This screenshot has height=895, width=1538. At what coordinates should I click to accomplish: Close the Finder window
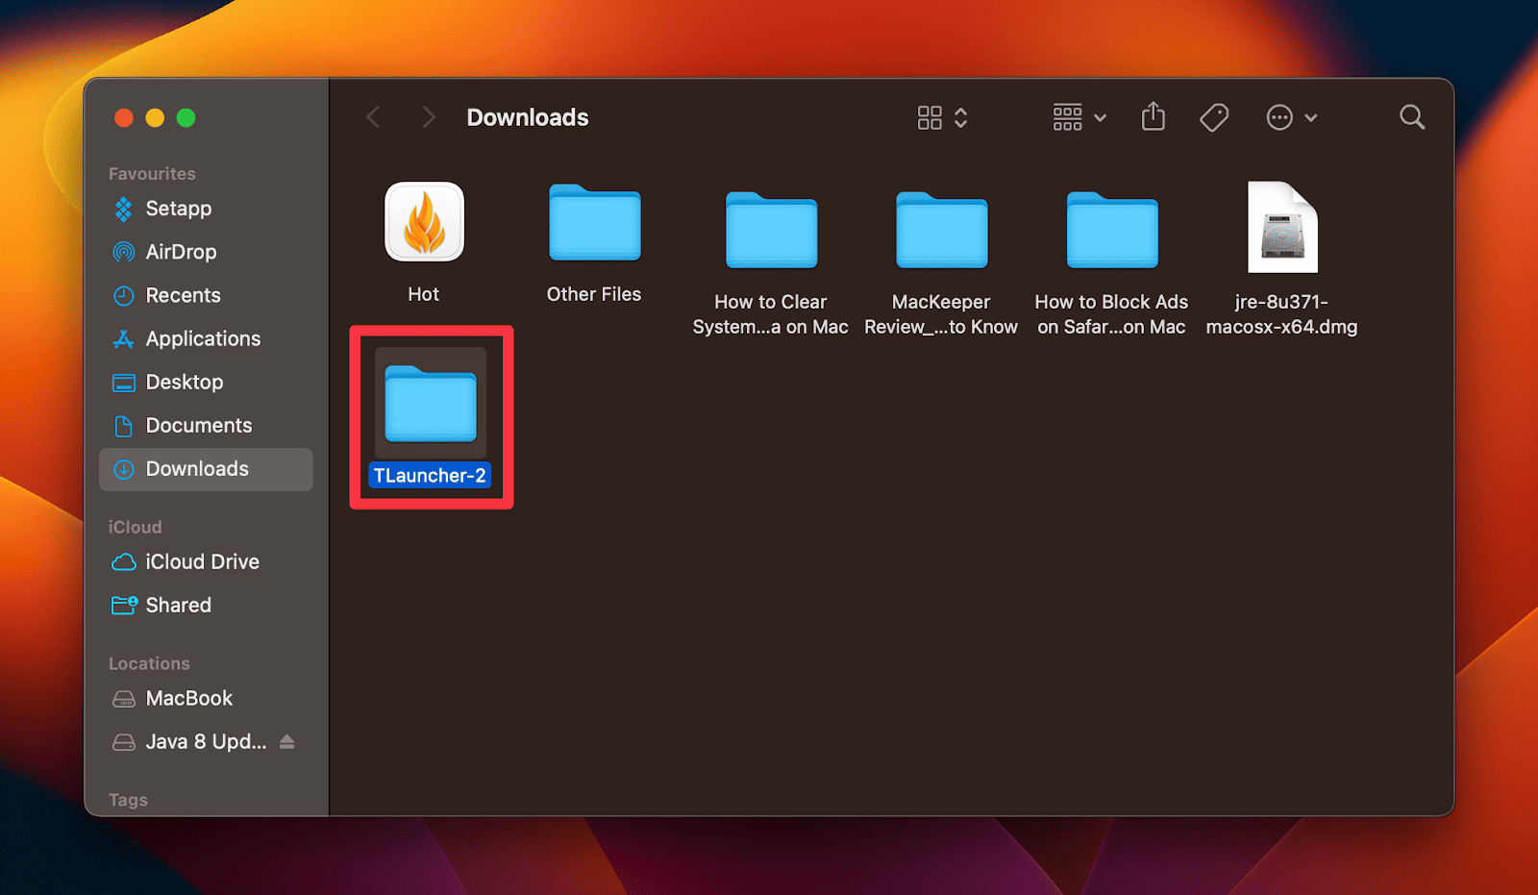(x=124, y=117)
